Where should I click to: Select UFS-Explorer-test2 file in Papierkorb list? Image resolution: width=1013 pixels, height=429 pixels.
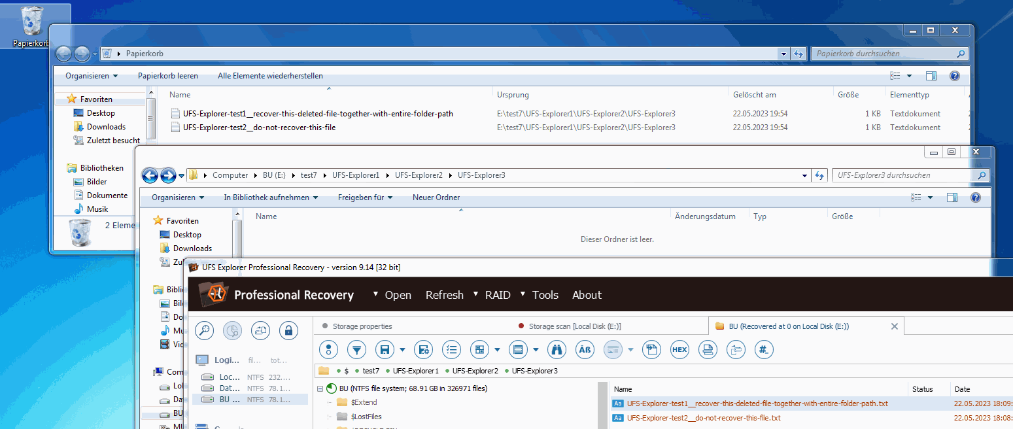[x=259, y=128]
